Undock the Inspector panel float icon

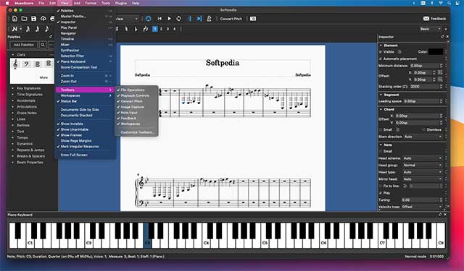[442, 37]
